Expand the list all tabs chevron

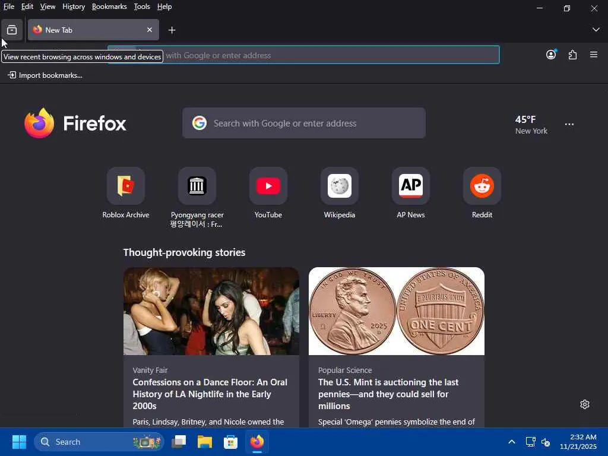click(x=596, y=30)
